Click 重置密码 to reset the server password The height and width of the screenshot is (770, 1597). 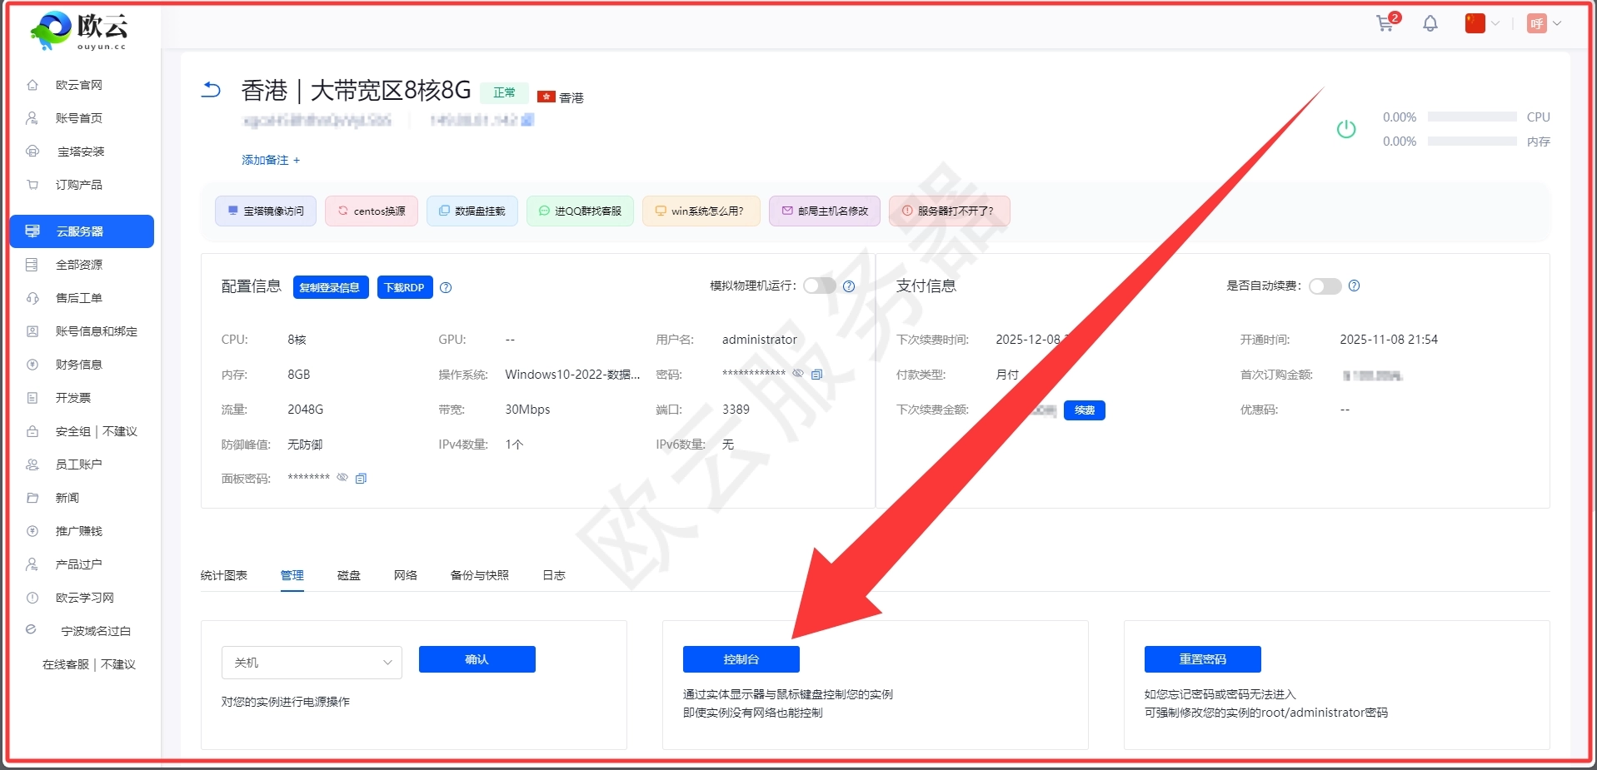click(1201, 658)
